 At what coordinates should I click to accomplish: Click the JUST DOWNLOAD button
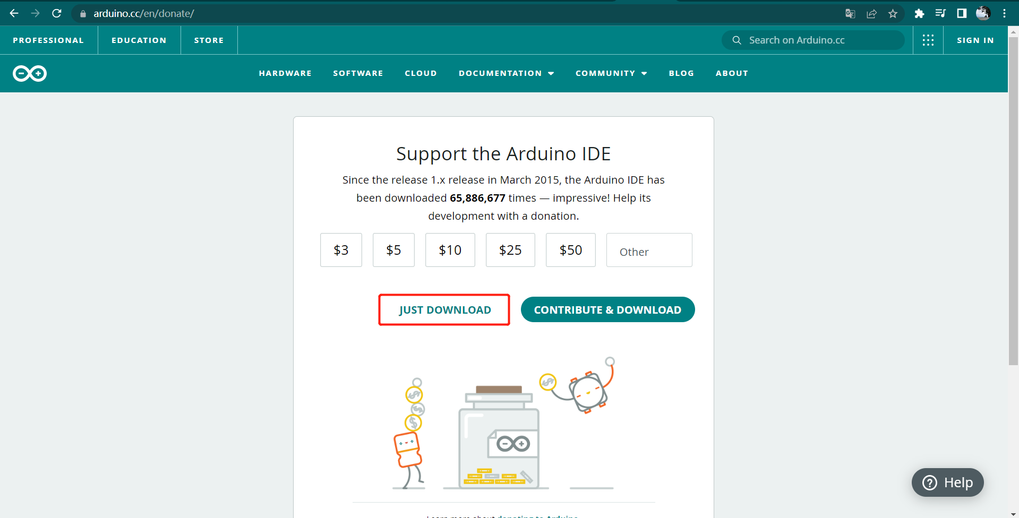444,310
